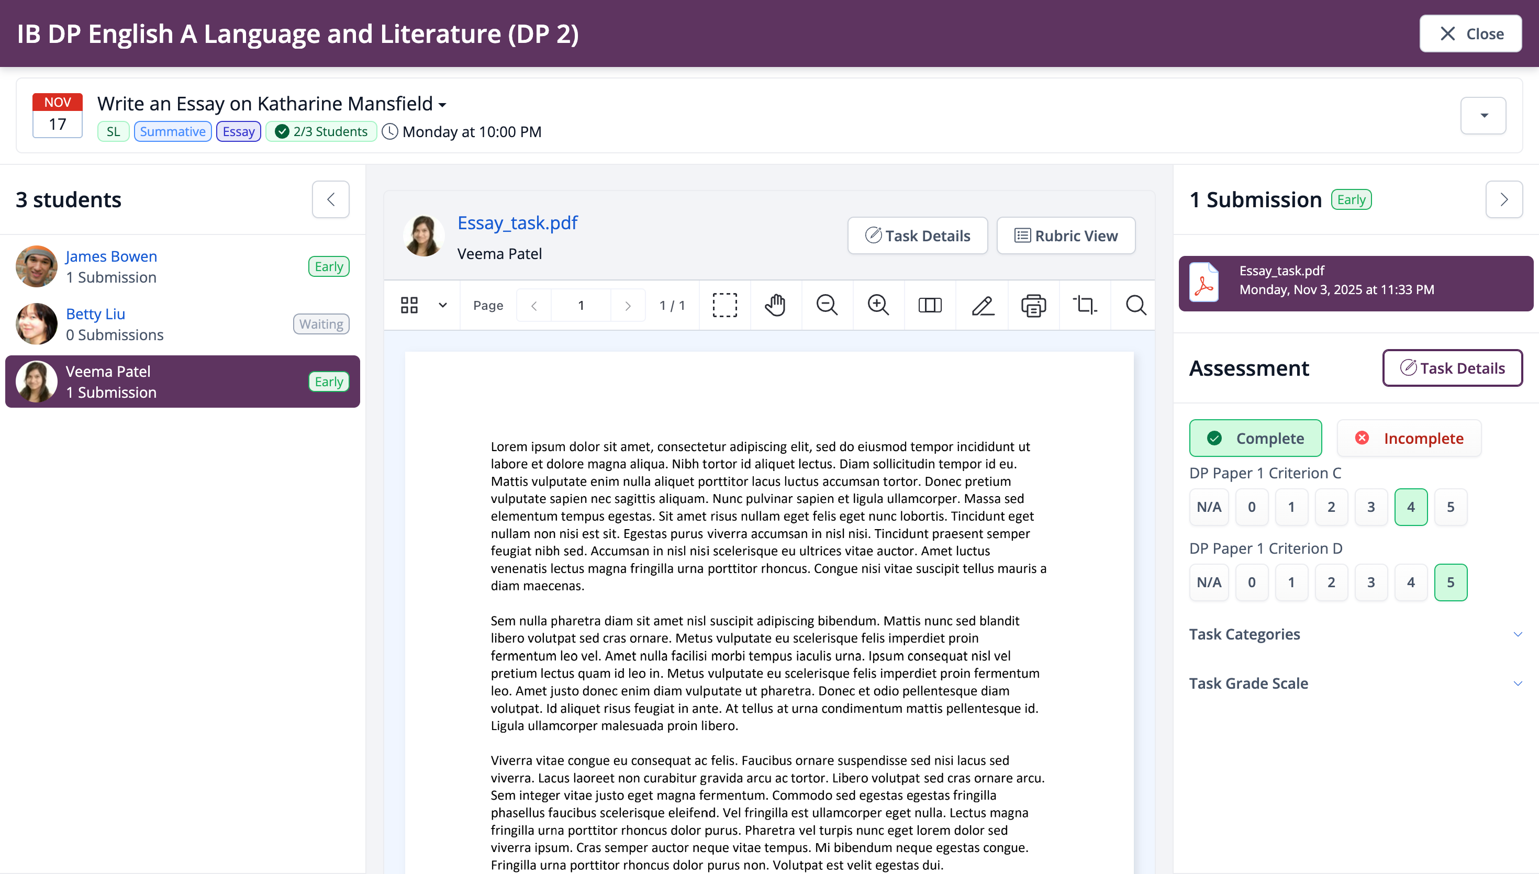Print the Essay_task.pdf document

pyautogui.click(x=1033, y=305)
